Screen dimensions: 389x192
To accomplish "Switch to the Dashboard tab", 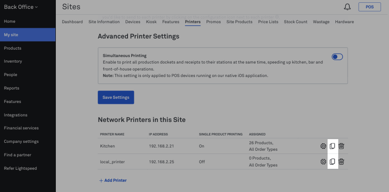I will [72, 22].
